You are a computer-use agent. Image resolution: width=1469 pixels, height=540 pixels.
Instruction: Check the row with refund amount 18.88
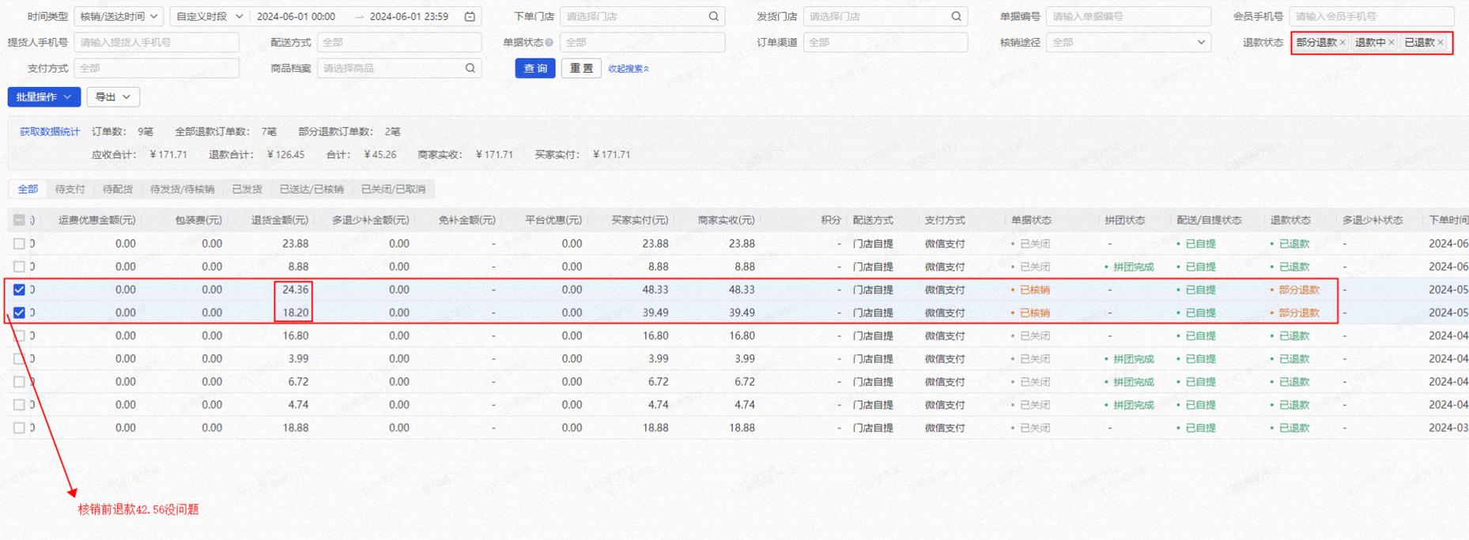point(19,428)
